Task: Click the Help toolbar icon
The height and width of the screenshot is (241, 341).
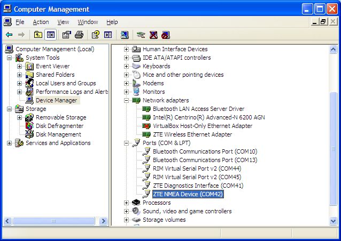Action: (x=95, y=35)
